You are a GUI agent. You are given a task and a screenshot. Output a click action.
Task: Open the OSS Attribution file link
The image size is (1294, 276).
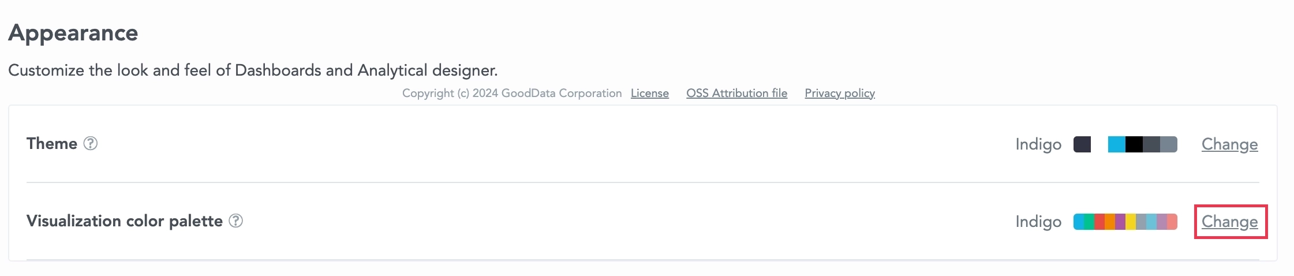pos(736,93)
